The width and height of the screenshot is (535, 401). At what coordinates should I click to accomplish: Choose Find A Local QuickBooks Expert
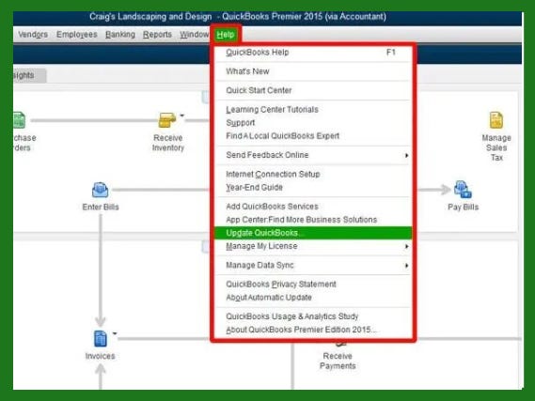click(313, 136)
